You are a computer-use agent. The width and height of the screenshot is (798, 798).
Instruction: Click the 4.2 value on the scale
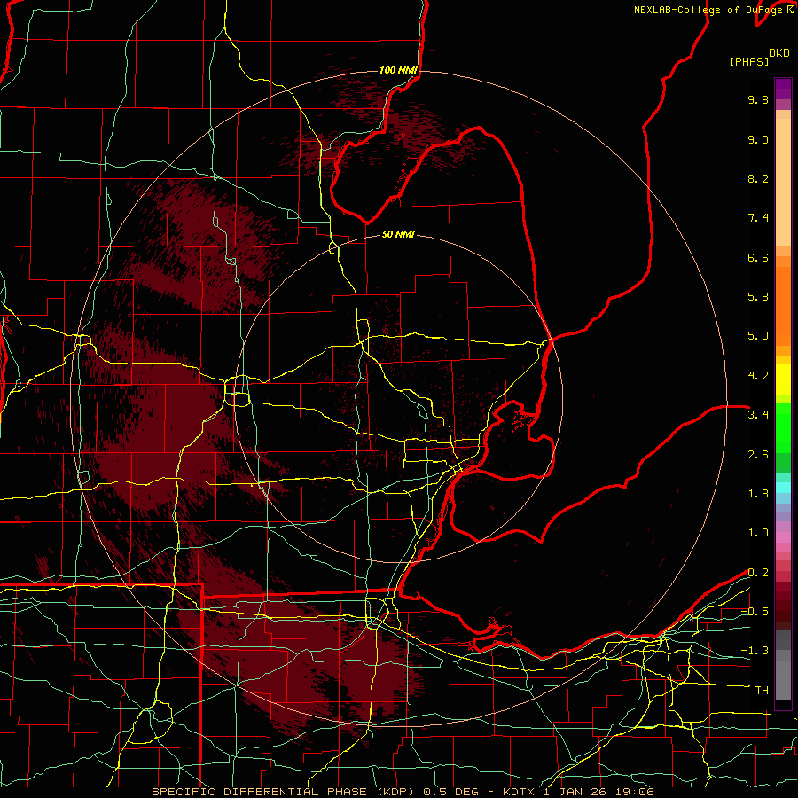click(x=758, y=376)
